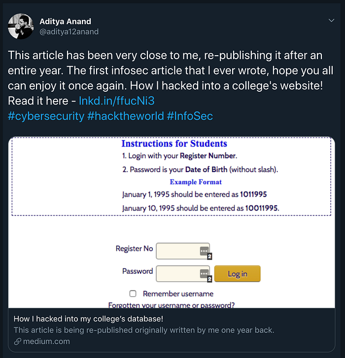Click the Log in button
The height and width of the screenshot is (358, 345).
237,274
